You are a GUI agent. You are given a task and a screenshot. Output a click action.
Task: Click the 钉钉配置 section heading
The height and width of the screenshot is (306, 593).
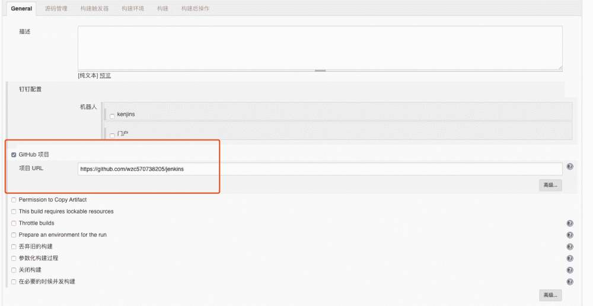click(x=30, y=90)
